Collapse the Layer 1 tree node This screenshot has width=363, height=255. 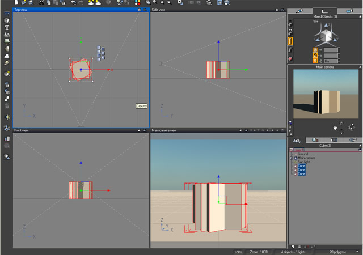tap(291, 150)
